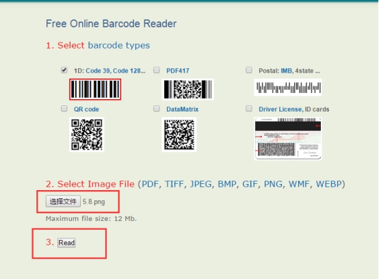This screenshot has width=379, height=279.
Task: Enable the Postal barcode checkbox
Action: pyautogui.click(x=249, y=70)
